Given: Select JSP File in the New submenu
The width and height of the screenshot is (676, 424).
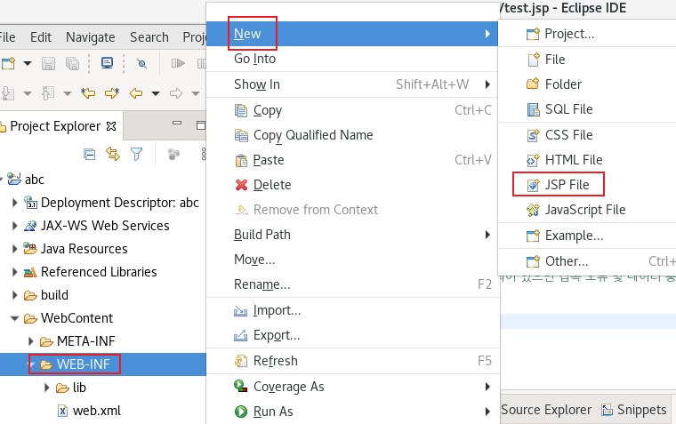Looking at the screenshot, I should 587,185.
